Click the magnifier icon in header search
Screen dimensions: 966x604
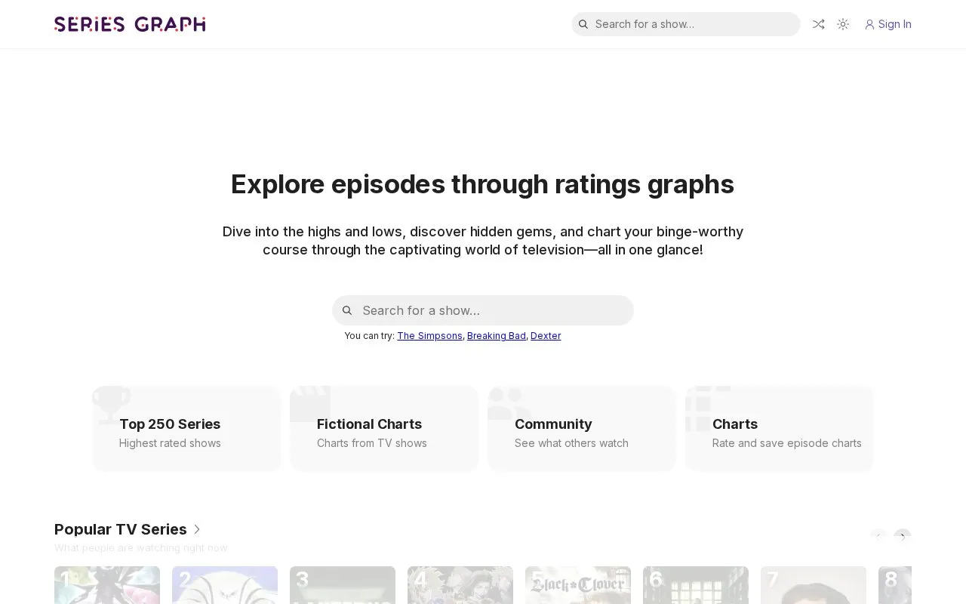click(583, 24)
